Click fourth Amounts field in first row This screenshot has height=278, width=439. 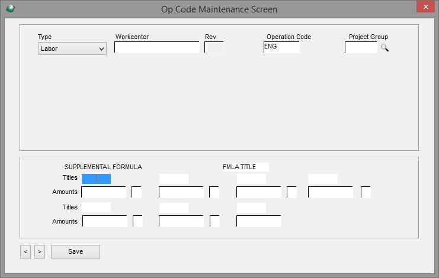(x=331, y=192)
